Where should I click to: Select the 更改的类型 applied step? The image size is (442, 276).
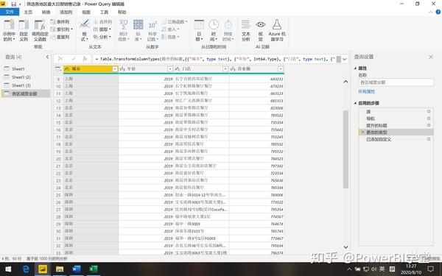click(396, 132)
